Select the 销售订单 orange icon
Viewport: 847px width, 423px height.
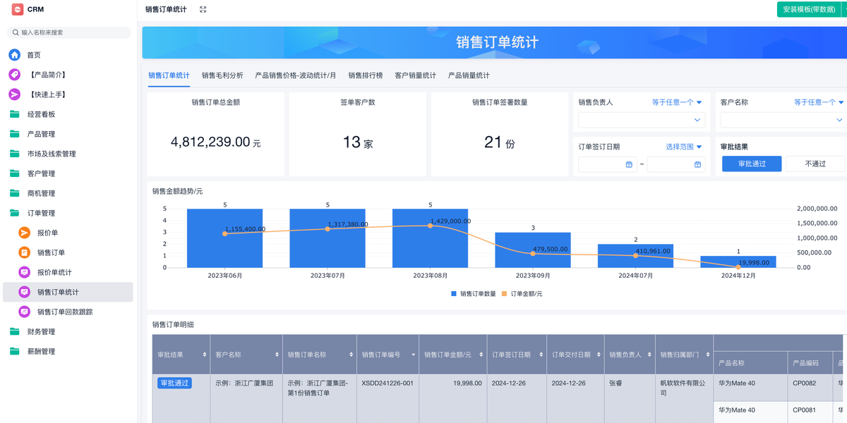[x=25, y=252]
